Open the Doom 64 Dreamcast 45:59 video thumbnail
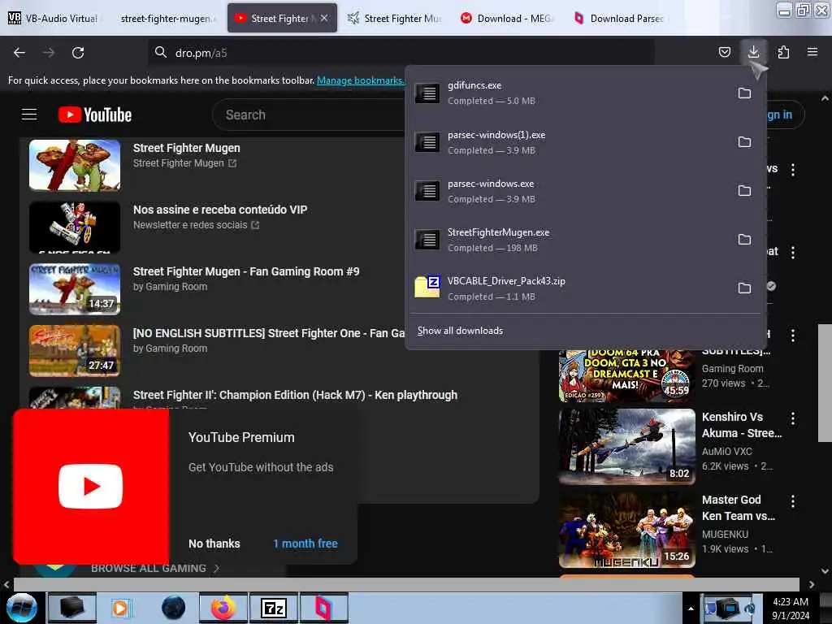This screenshot has height=624, width=832. [x=626, y=375]
